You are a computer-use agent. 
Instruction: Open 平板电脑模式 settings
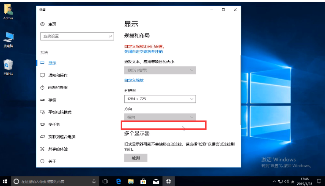pyautogui.click(x=59, y=112)
